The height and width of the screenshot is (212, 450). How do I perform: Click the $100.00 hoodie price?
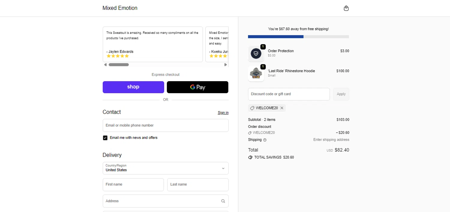tap(343, 71)
